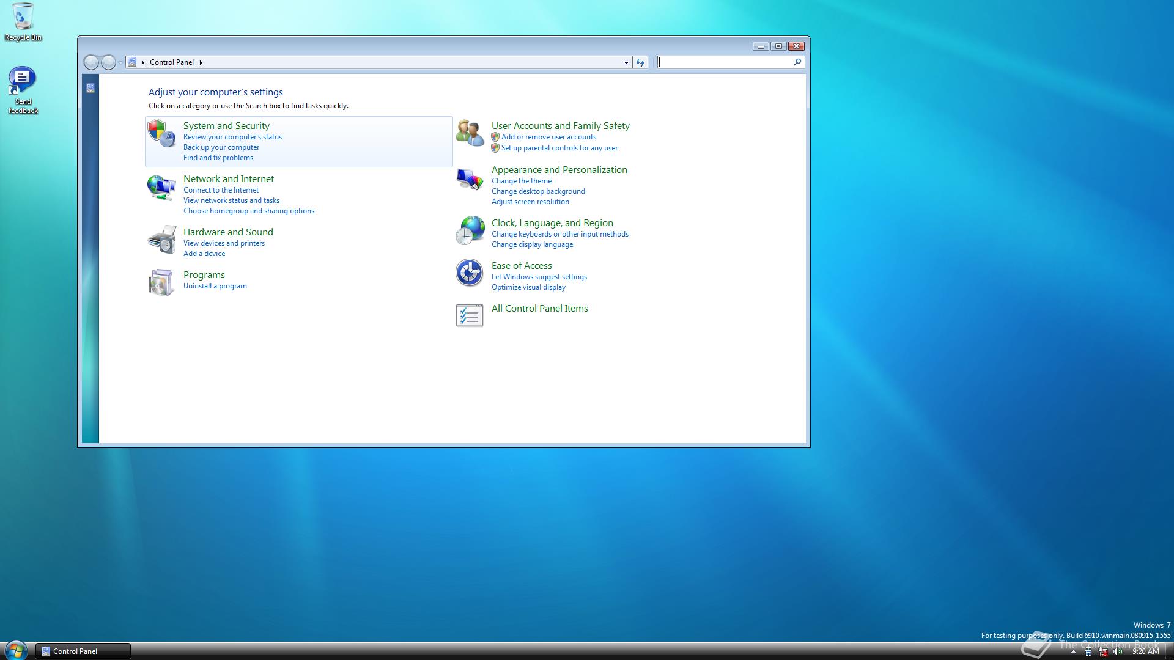Open the Send feedback desktop shortcut
Viewport: 1174px width, 660px height.
point(23,90)
